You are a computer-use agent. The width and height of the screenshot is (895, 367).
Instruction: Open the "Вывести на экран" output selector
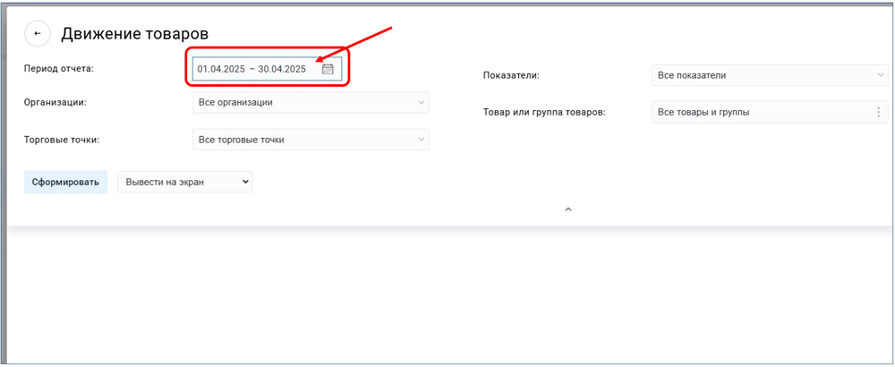click(184, 182)
